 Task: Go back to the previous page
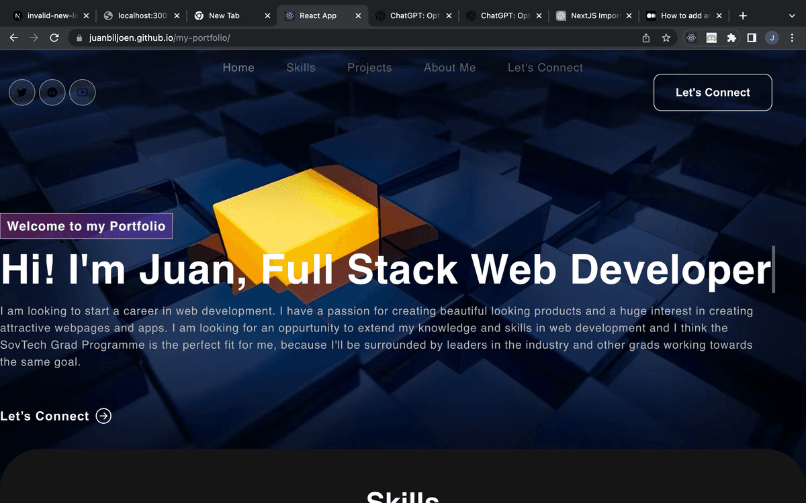(x=13, y=38)
